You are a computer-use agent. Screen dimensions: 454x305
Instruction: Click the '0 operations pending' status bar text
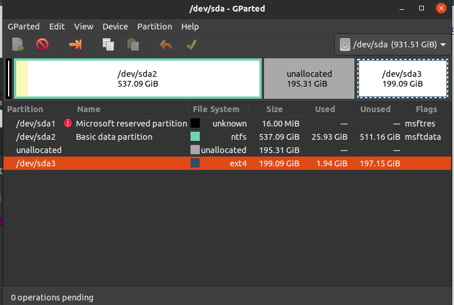[52, 297]
